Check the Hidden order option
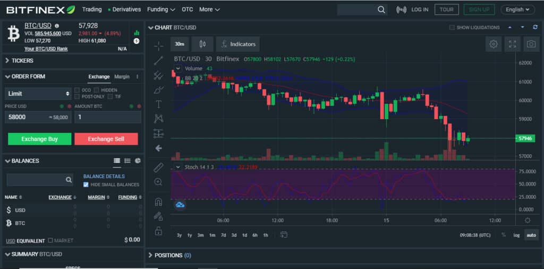 97,90
